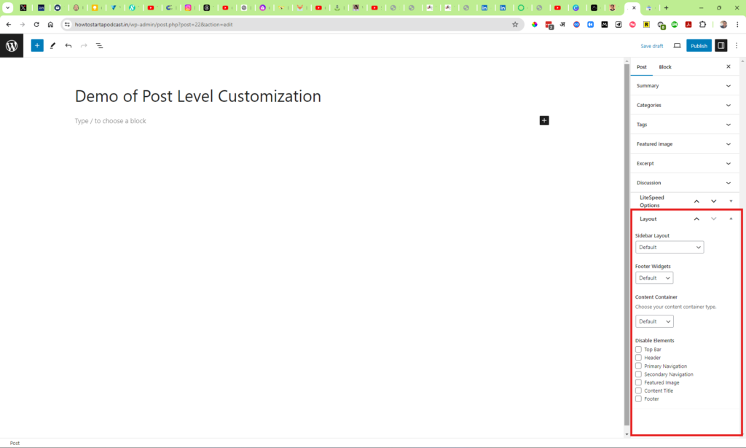
Task: Open the WordPress logo dashboard link
Action: pos(12,46)
